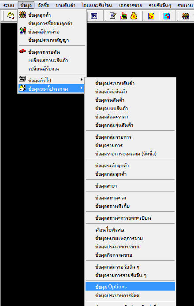
Task: Click the orange money bag toolbar icon
Action: coord(134,16)
